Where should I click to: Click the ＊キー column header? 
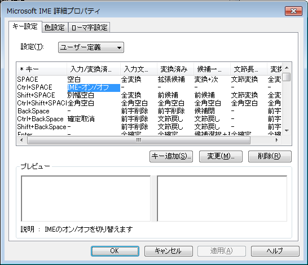coord(42,69)
